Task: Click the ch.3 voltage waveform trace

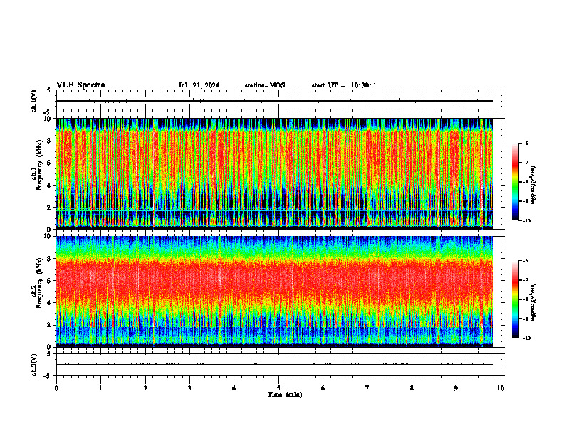Action: click(x=275, y=365)
